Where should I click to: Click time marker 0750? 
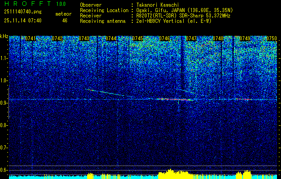[x=272, y=38]
